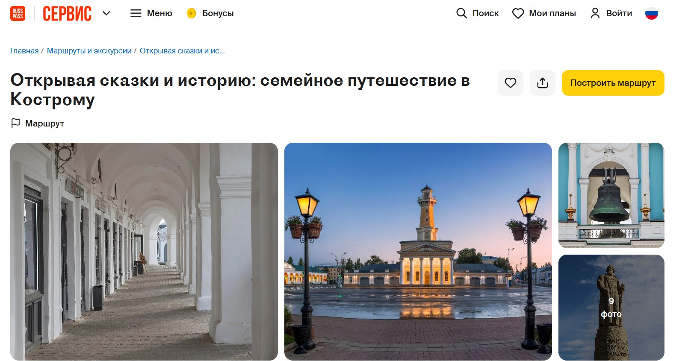Click Построить маршрут yellow button
Image resolution: width=688 pixels, height=361 pixels.
point(613,83)
